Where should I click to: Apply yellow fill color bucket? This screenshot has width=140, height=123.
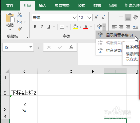[x=75, y=27]
